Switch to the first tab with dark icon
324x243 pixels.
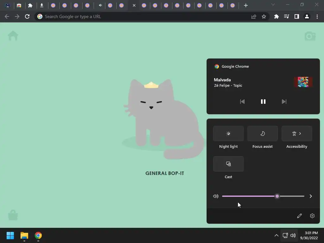[8, 5]
